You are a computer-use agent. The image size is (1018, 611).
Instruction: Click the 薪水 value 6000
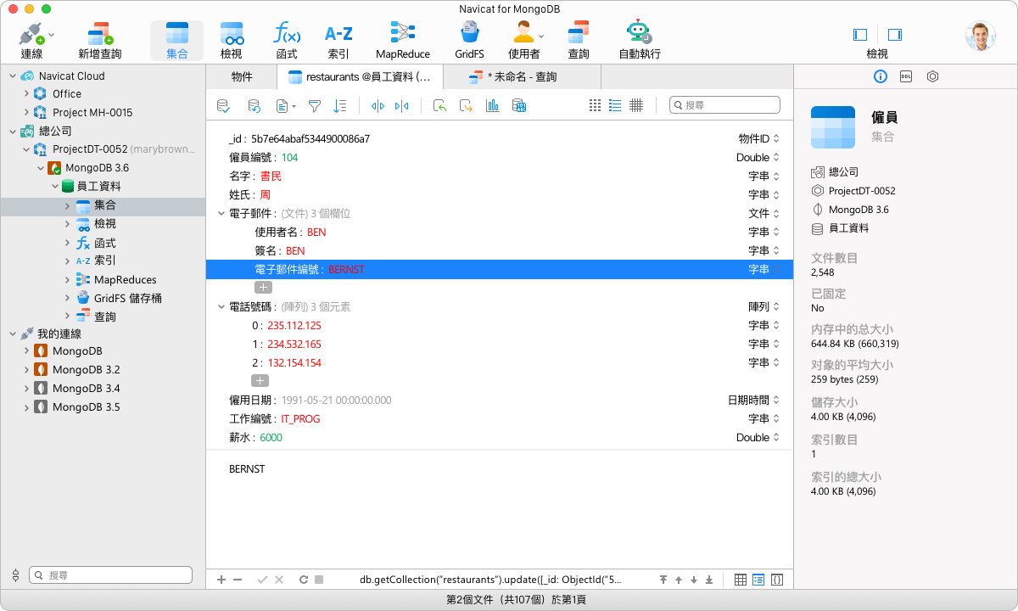click(271, 437)
